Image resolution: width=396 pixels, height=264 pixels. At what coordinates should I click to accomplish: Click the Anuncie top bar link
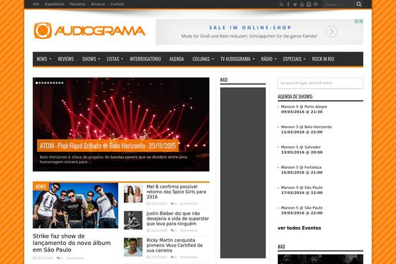click(98, 4)
